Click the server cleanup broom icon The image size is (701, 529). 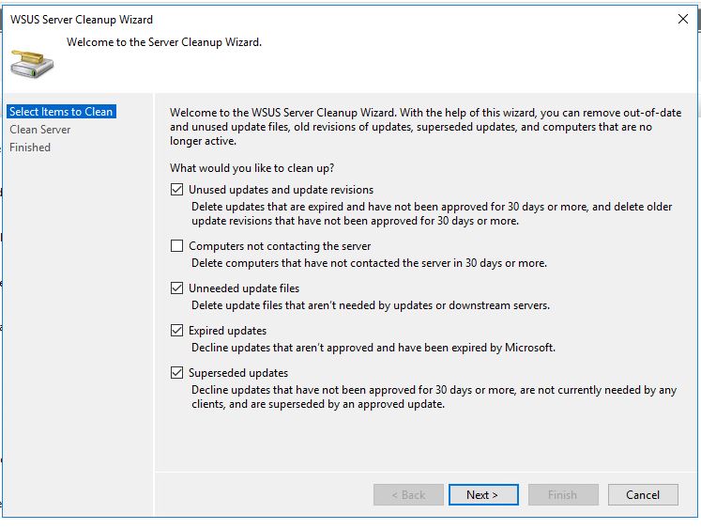coord(32,64)
